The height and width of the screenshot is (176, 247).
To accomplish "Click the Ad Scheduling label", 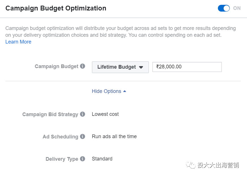I will pyautogui.click(x=60, y=137).
